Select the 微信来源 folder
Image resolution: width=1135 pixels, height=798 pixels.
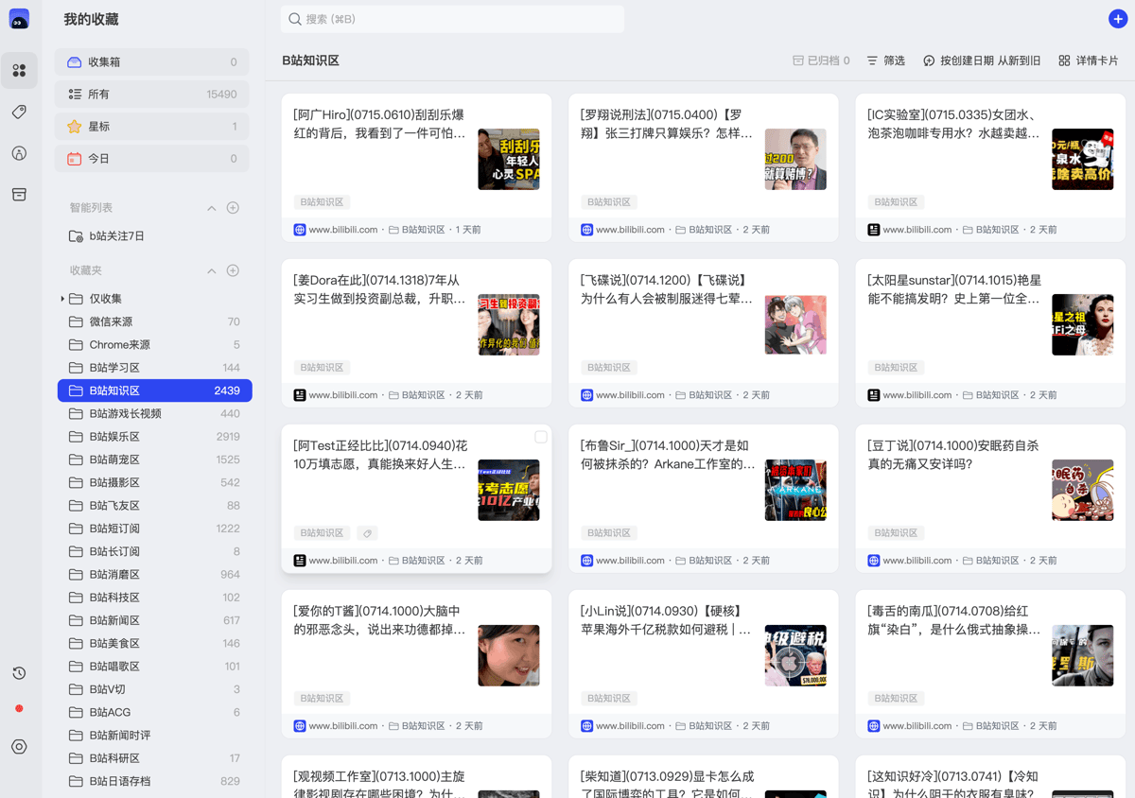coord(155,321)
